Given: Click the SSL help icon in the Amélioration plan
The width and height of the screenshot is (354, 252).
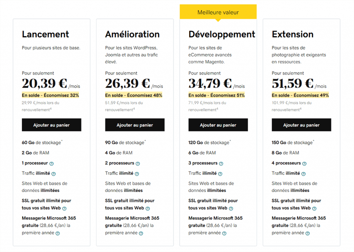Looking at the screenshot, I should [148, 208].
